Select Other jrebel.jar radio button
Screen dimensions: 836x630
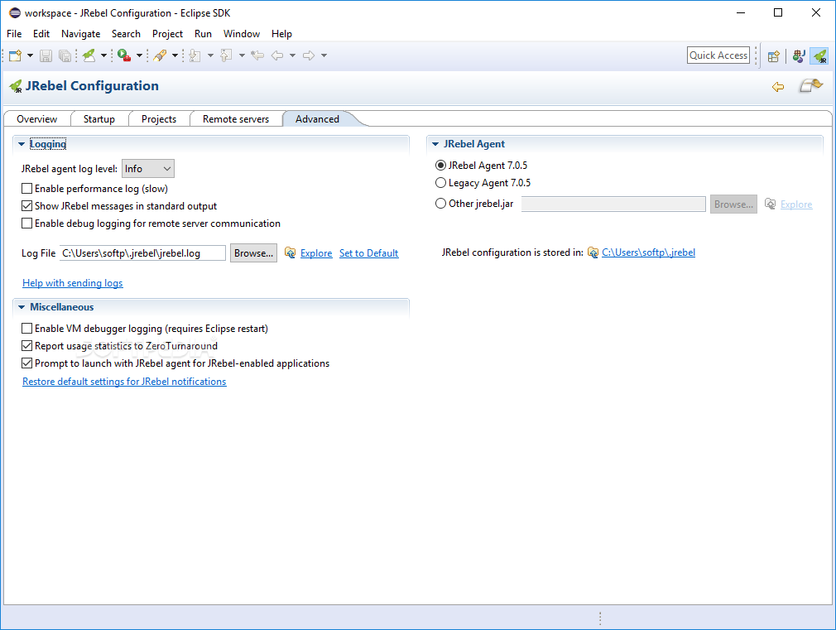(x=440, y=204)
